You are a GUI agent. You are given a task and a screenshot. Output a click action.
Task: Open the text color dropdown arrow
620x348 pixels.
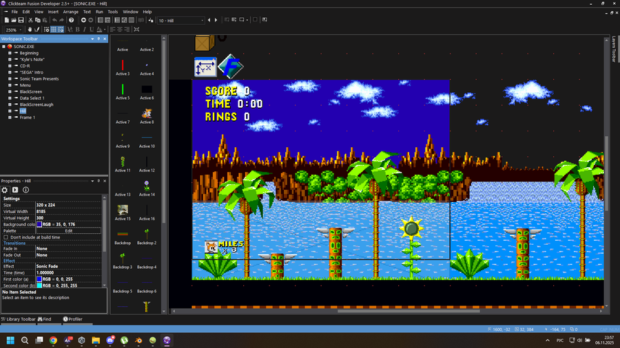pyautogui.click(x=105, y=30)
